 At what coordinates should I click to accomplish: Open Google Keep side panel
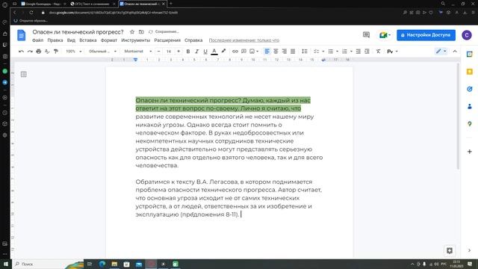470,72
